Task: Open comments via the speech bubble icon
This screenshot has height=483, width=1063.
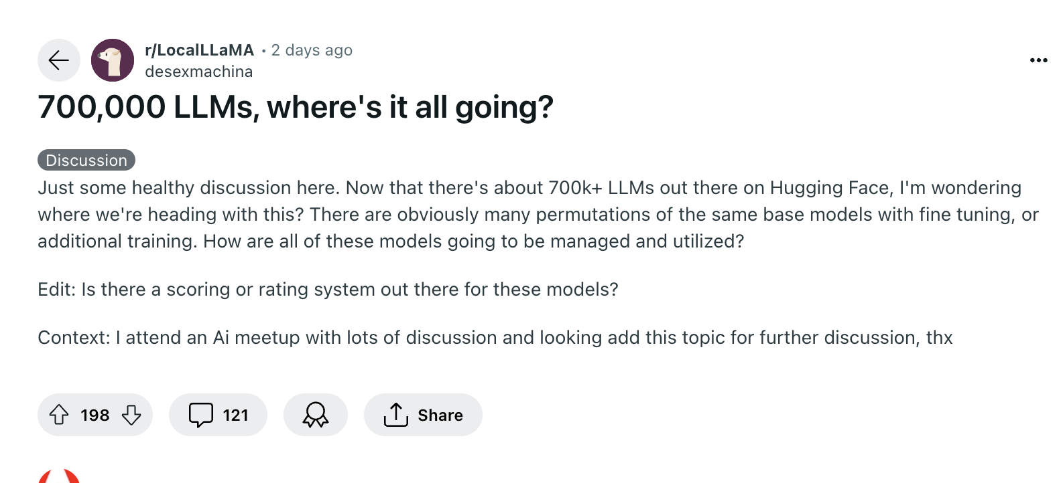Action: 202,415
